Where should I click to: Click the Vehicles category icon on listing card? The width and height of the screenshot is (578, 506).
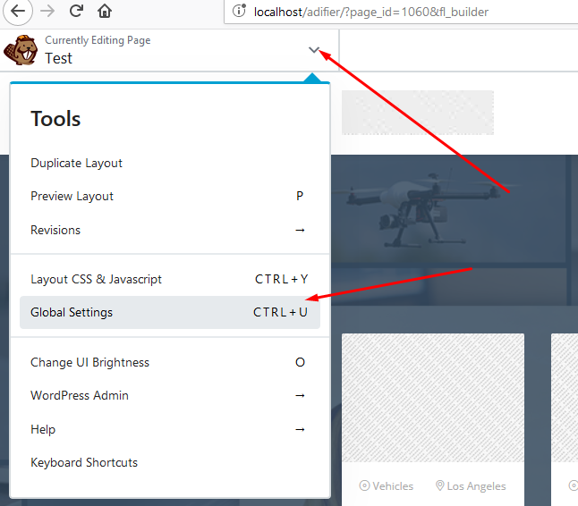tap(364, 486)
